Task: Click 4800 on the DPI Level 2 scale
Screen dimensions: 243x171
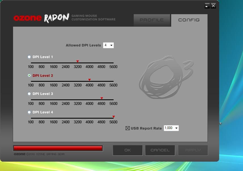Action: pyautogui.click(x=101, y=85)
